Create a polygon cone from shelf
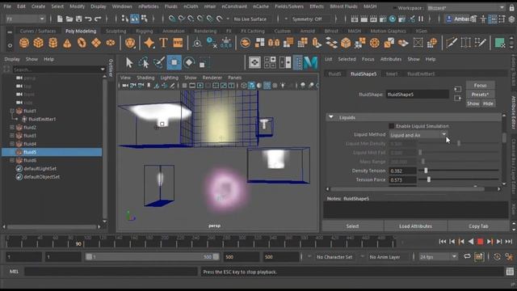This screenshot has height=291, width=517. [67, 43]
